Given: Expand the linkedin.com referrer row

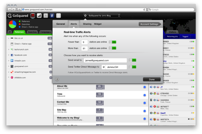Looking at the screenshot, I should tap(9, 61).
